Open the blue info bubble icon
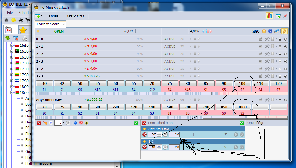 [270, 31]
